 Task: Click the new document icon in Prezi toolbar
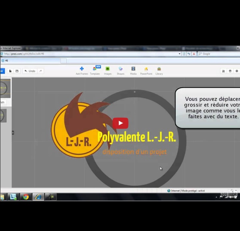pyautogui.click(x=10, y=71)
